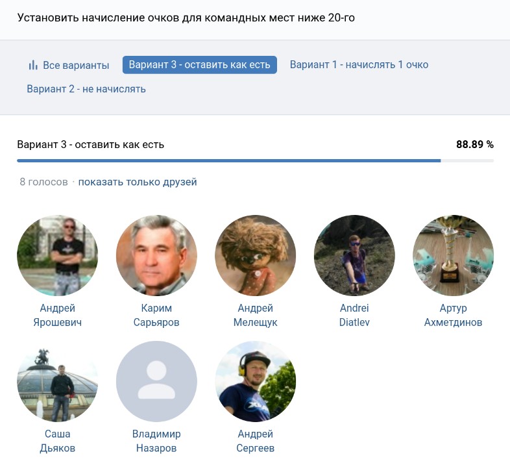Viewport: 510px width, 463px height.
Task: Click the name link Карим Сарьяров
Action: tap(156, 315)
